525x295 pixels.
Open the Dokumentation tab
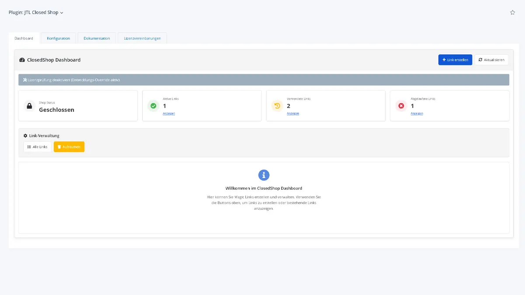pyautogui.click(x=97, y=38)
